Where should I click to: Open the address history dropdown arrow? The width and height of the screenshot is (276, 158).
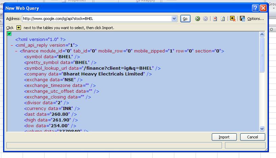pyautogui.click(x=174, y=19)
